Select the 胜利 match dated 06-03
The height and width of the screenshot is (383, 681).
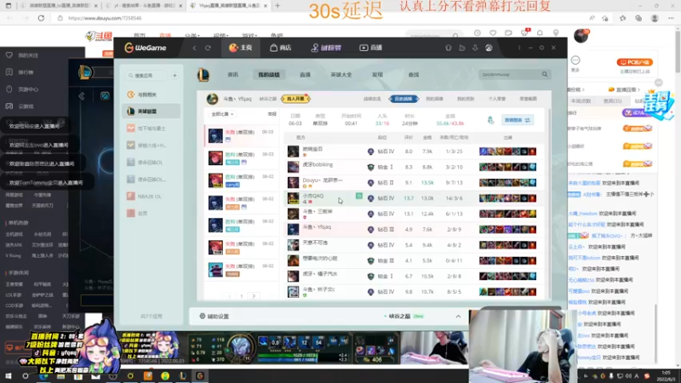(242, 158)
